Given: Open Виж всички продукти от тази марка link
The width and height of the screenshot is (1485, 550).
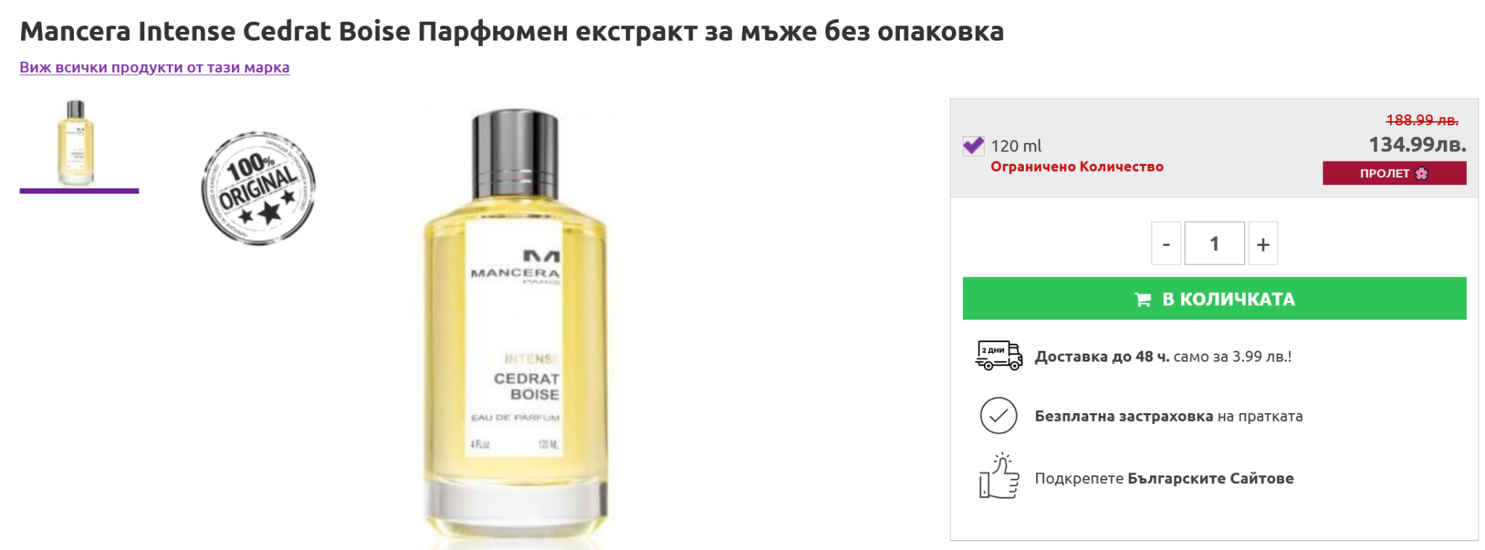Looking at the screenshot, I should click(154, 67).
